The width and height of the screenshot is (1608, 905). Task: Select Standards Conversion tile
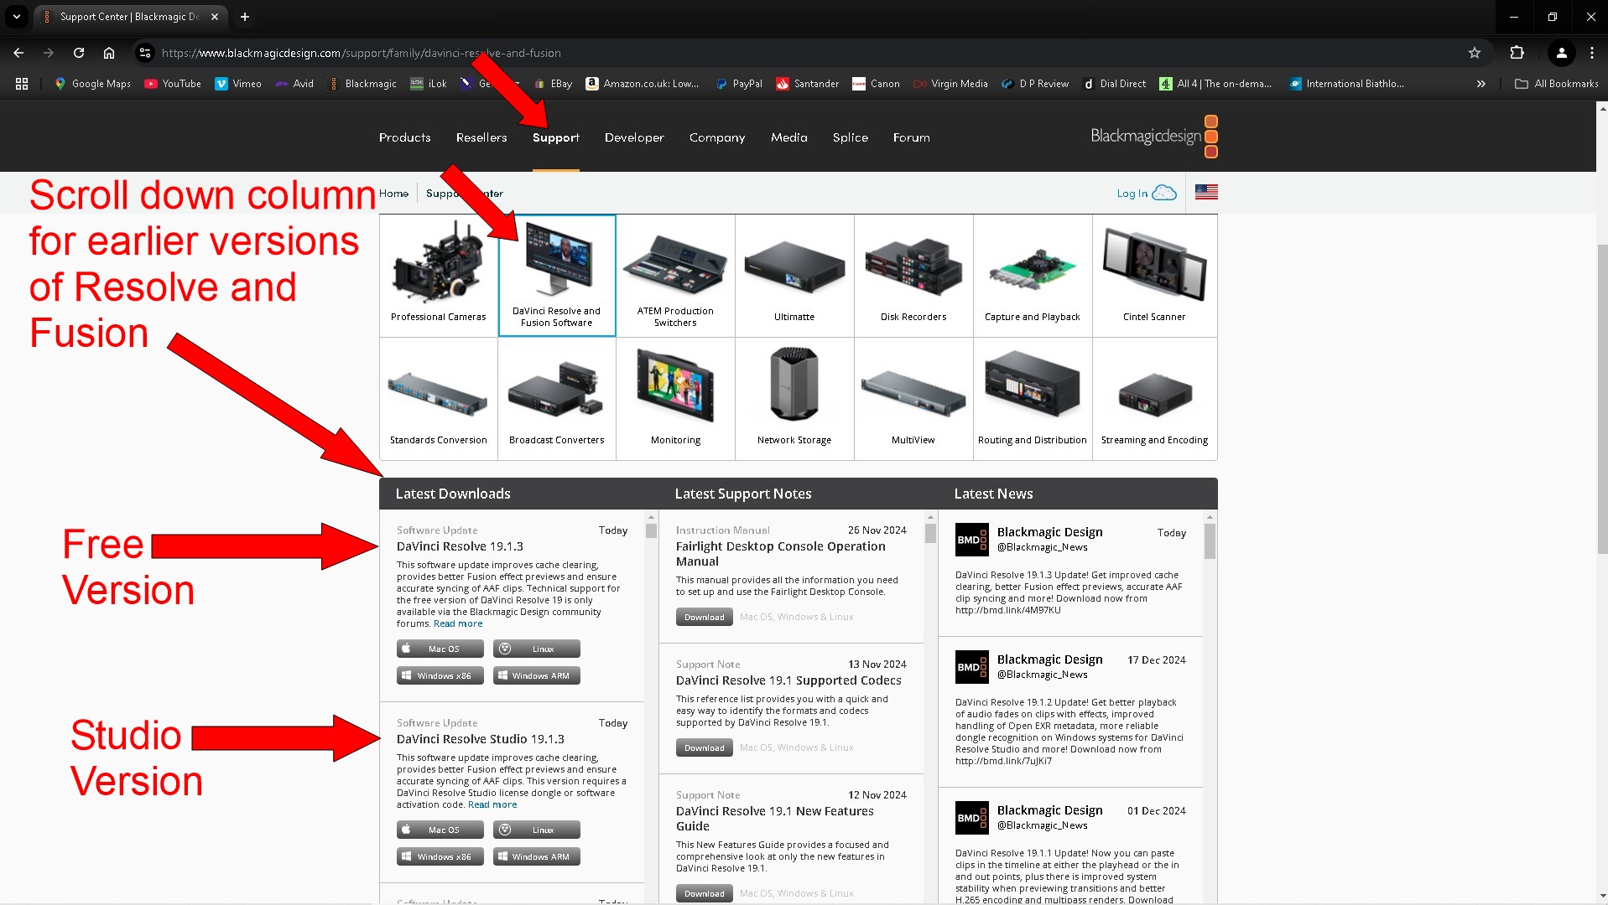[x=438, y=399]
